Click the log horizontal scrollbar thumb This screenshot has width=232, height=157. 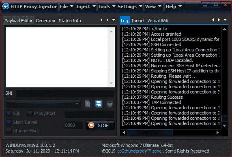(150, 132)
